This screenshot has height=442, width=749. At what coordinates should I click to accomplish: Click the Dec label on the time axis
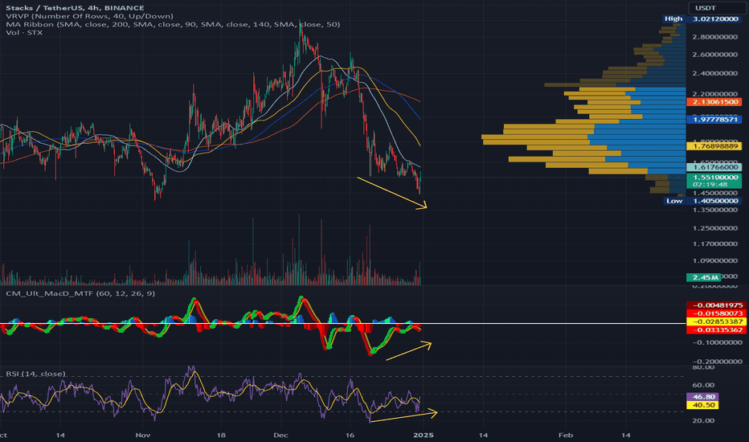click(x=281, y=435)
